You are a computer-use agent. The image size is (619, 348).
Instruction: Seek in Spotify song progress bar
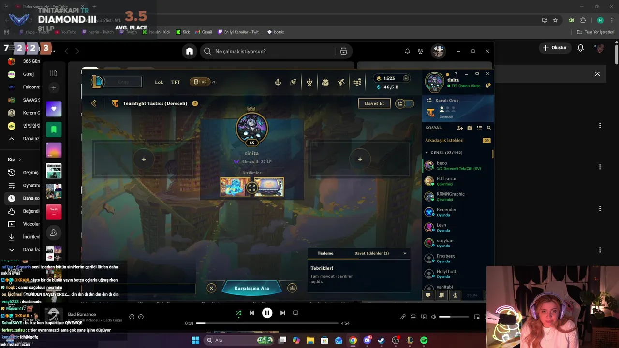coord(267,323)
